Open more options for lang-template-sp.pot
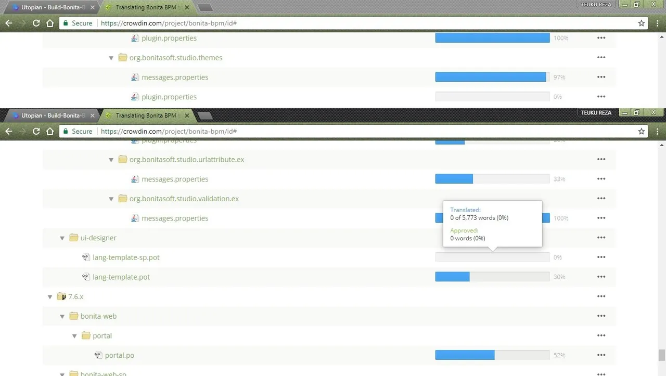This screenshot has width=666, height=376. [601, 257]
